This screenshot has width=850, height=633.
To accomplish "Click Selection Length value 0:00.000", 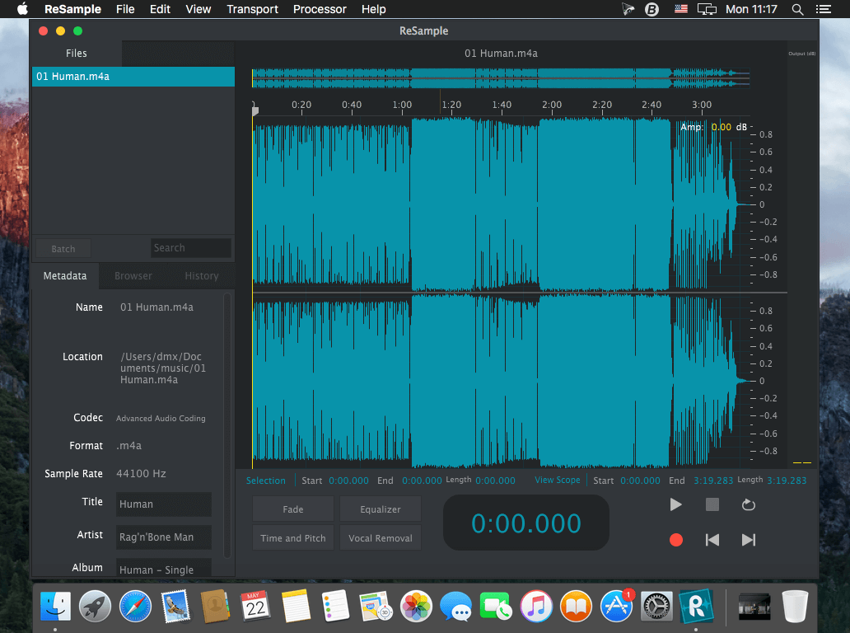I will pos(496,481).
